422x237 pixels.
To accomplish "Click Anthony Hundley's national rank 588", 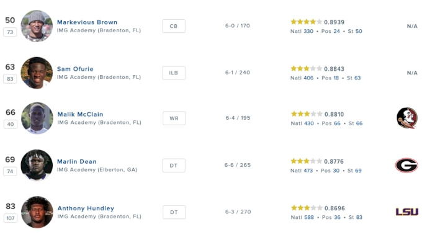I will coord(309,217).
